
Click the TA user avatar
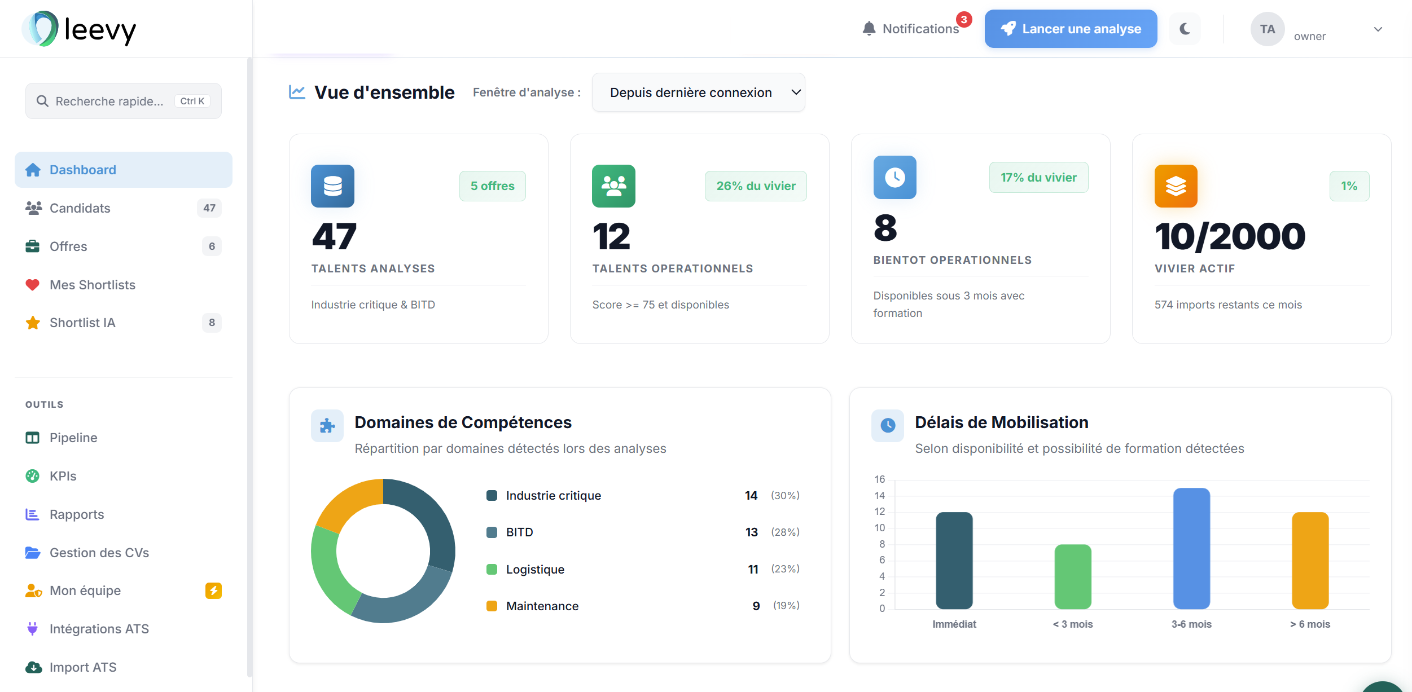1267,29
